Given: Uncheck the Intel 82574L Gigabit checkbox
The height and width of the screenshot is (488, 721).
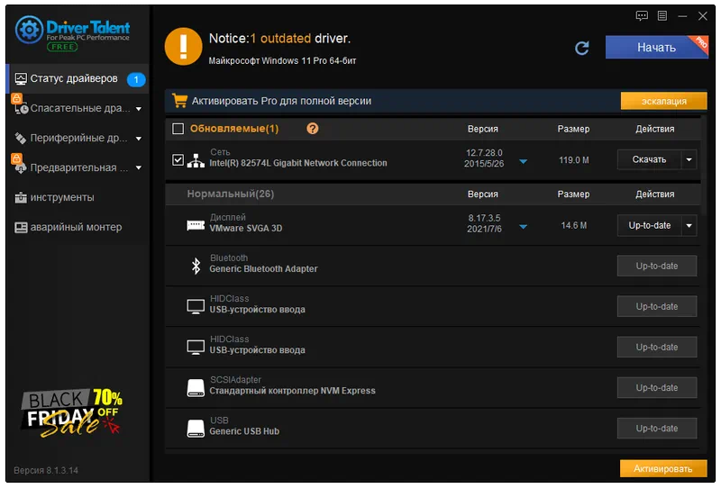Looking at the screenshot, I should coord(178,160).
